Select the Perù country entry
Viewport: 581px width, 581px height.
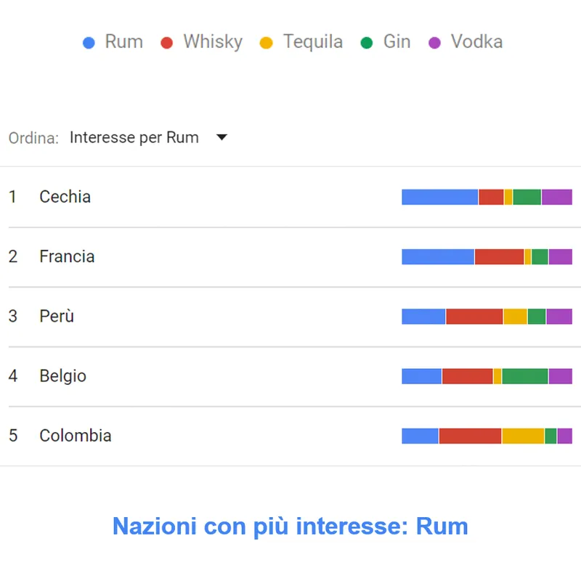click(57, 316)
